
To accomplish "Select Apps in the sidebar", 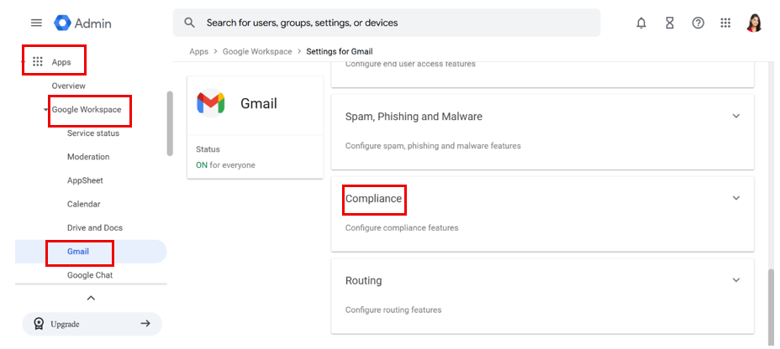I will coord(61,62).
